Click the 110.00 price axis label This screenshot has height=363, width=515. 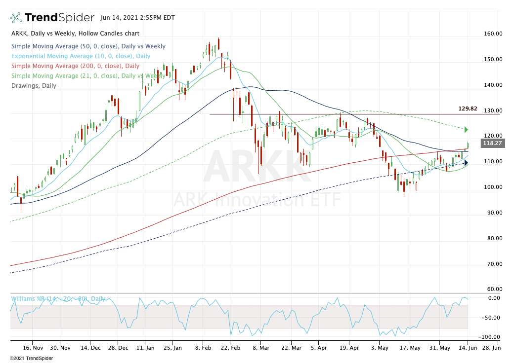click(493, 161)
